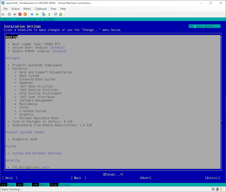Open the Clipboard menu
The height and width of the screenshot is (192, 226).
(41, 9)
